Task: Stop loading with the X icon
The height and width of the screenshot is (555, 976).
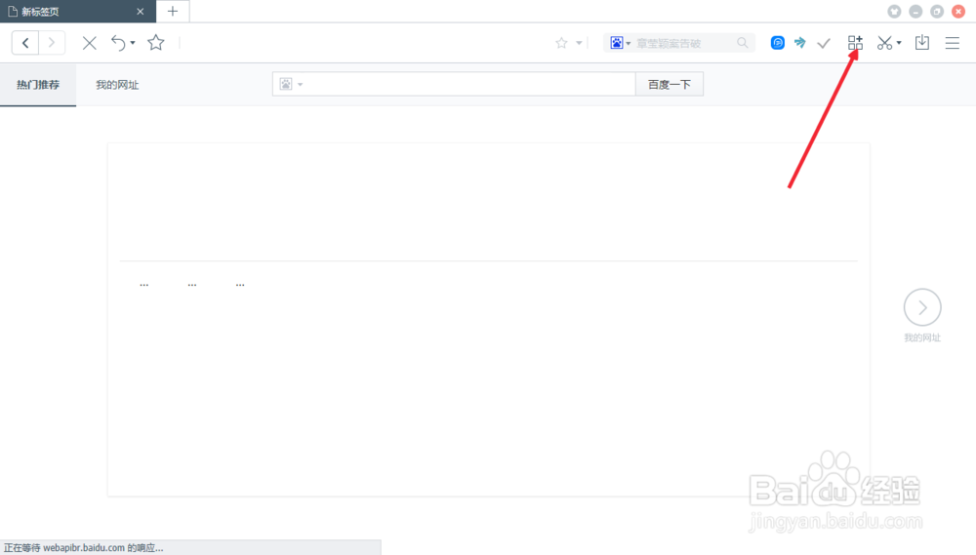Action: coord(90,43)
